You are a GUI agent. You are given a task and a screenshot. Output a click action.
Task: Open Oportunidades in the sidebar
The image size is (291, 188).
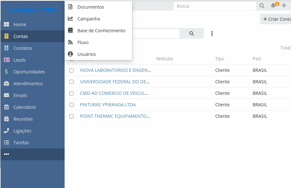click(33, 72)
